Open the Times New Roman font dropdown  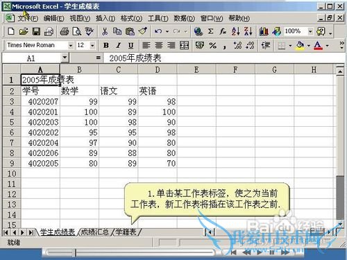(71, 45)
